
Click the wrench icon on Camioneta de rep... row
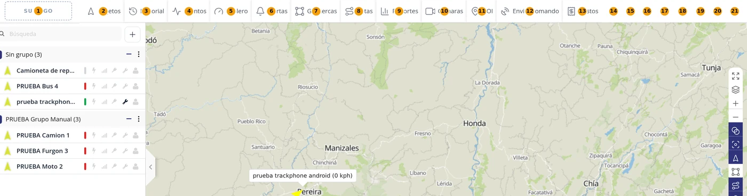coord(125,70)
